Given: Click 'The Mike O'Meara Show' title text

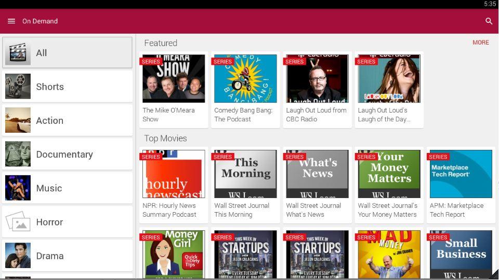Looking at the screenshot, I should click(168, 115).
